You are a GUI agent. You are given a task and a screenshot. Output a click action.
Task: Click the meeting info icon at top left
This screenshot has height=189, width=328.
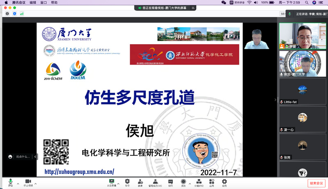(x=7, y=13)
